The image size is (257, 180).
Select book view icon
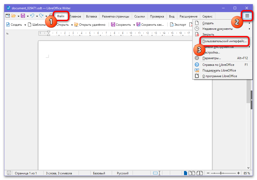(200, 173)
